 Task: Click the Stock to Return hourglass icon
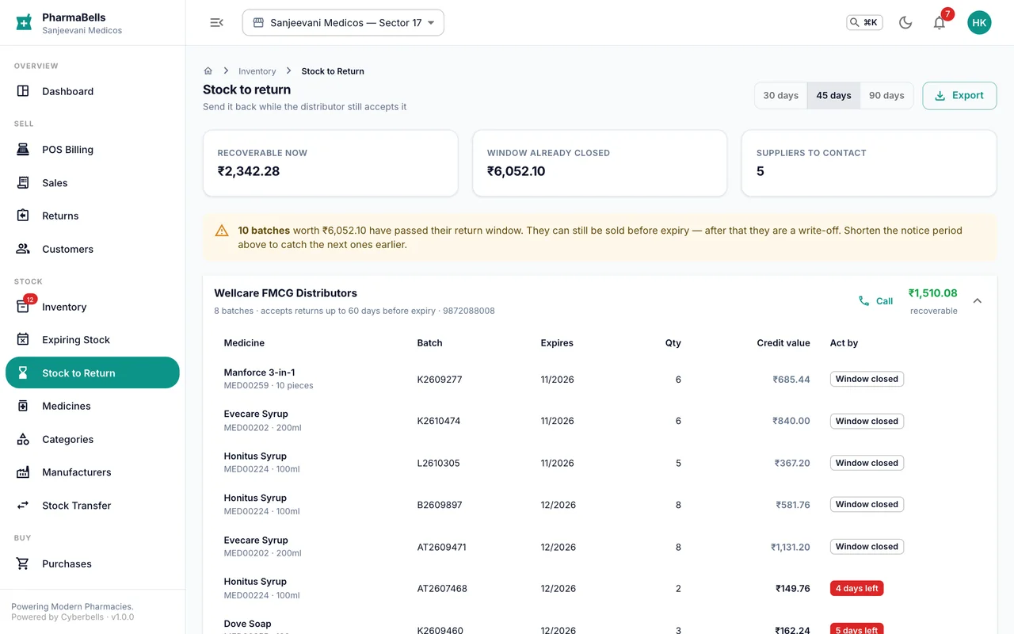23,372
